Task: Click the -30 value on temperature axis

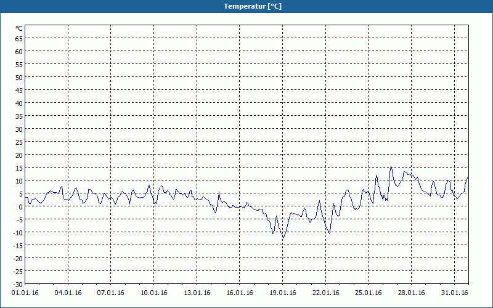Action: pyautogui.click(x=18, y=285)
